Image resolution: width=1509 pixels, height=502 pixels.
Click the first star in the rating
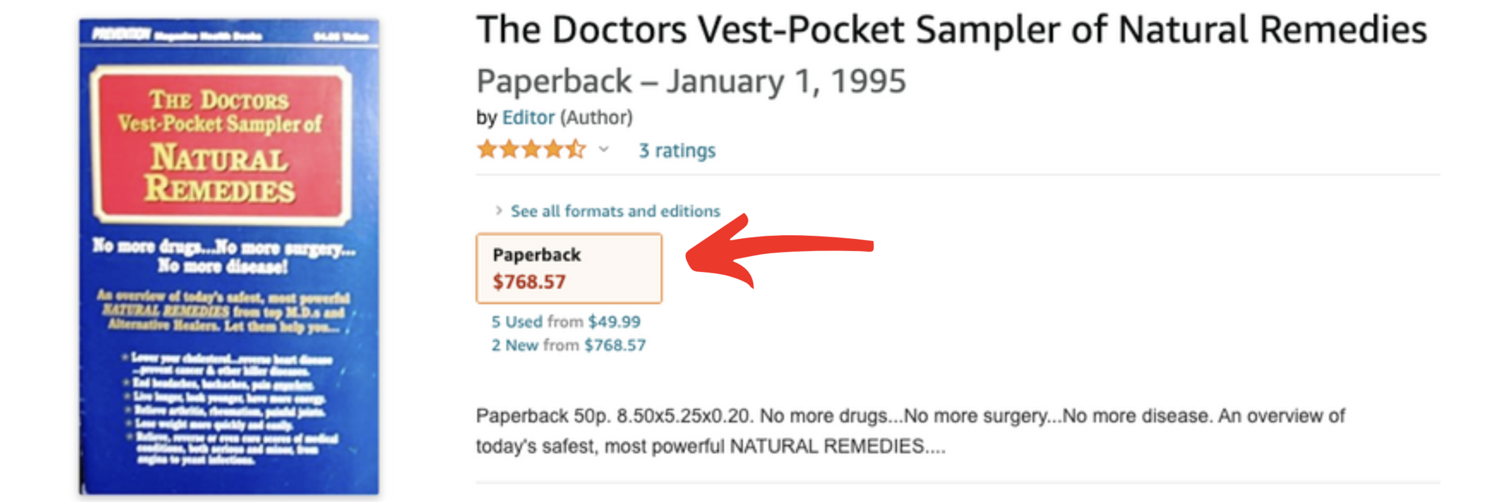[487, 149]
